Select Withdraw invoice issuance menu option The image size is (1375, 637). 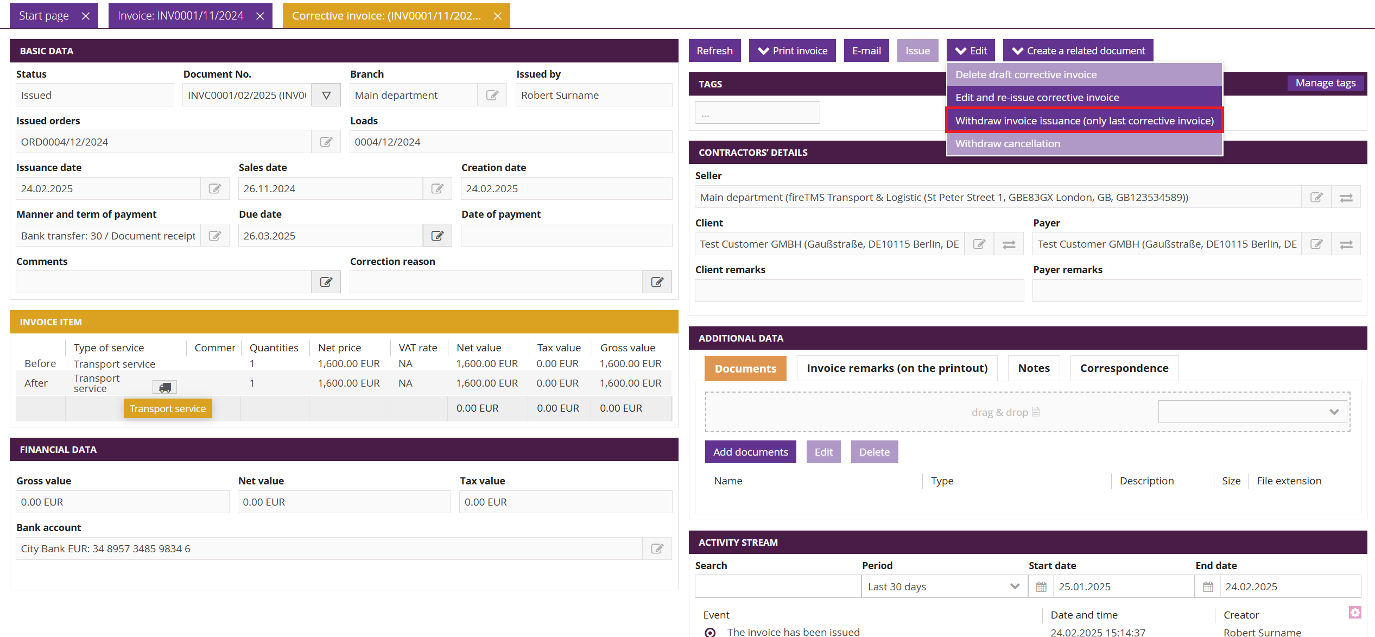click(x=1084, y=121)
